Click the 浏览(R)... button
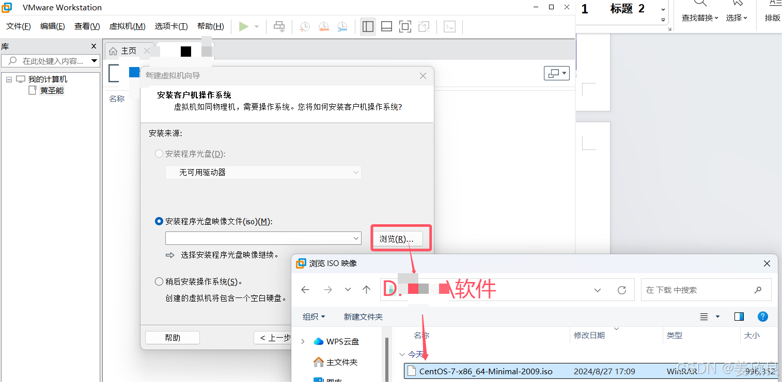The height and width of the screenshot is (382, 782). 397,239
